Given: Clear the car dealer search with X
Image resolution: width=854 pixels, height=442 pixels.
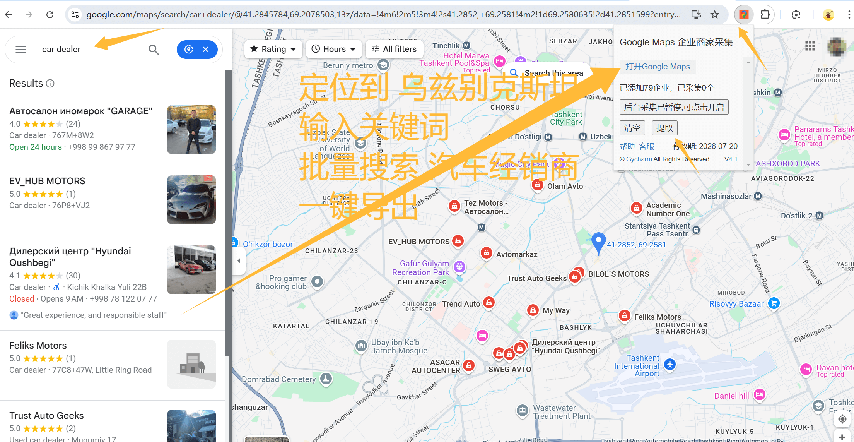Looking at the screenshot, I should coord(206,50).
